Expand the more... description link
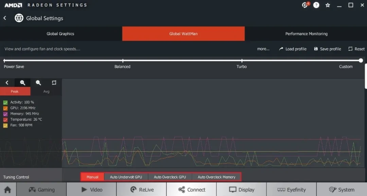 263,49
